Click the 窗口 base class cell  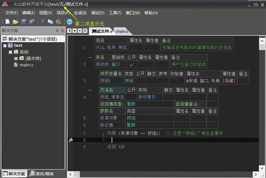(x=118, y=64)
